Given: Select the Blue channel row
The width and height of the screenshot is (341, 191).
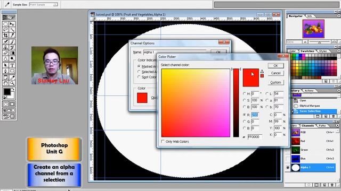Looking at the screenshot, I should pos(313,159).
